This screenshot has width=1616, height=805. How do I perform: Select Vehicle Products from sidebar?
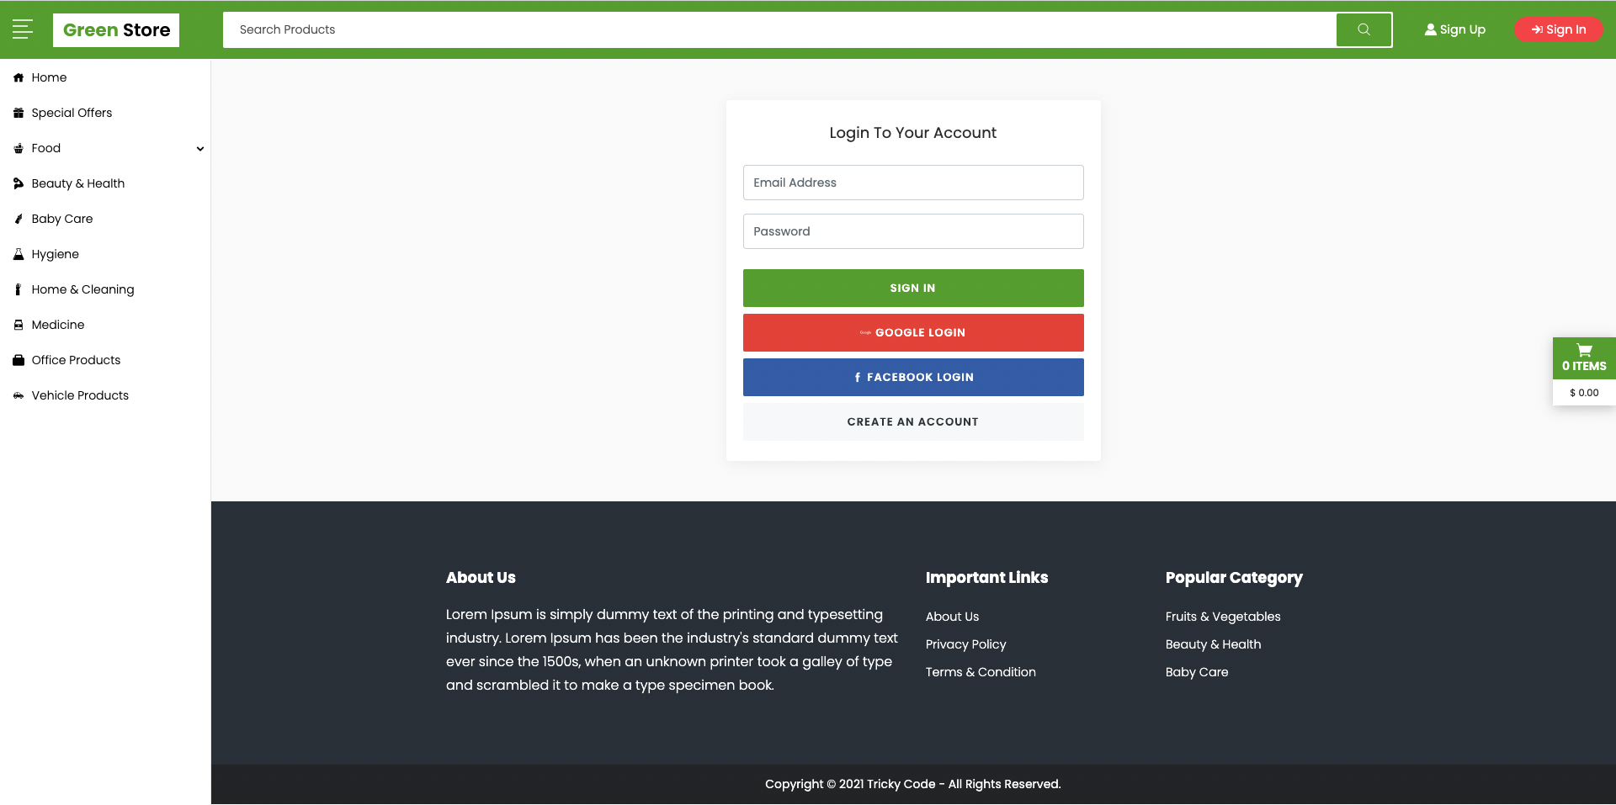click(80, 395)
